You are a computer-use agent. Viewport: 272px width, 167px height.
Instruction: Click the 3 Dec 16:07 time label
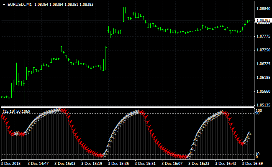(x=173, y=163)
